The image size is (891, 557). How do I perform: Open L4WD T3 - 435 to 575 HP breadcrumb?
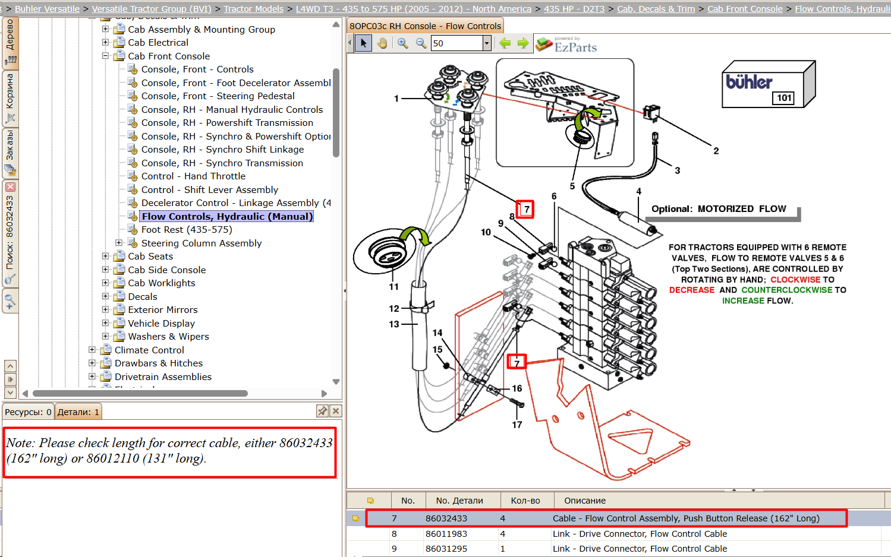(414, 9)
